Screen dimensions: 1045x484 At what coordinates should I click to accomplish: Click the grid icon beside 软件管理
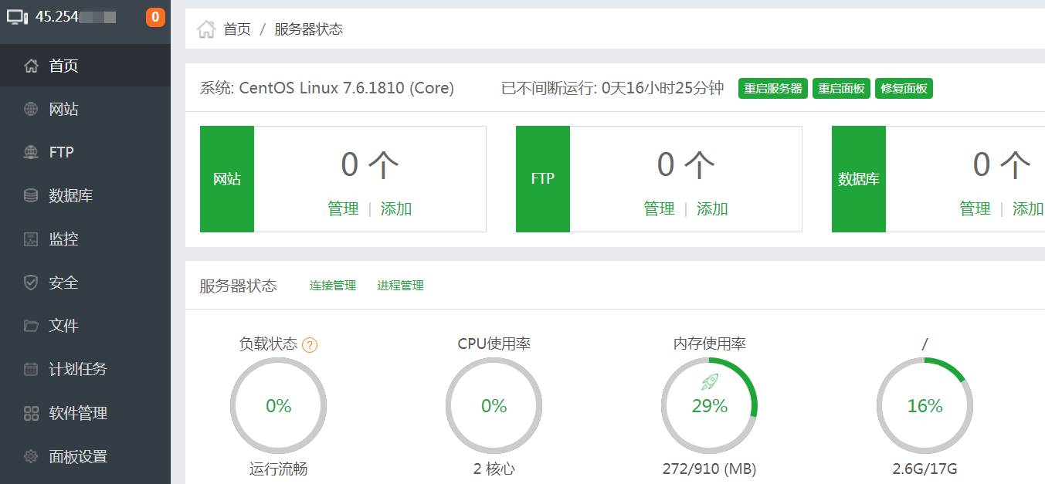[31, 413]
